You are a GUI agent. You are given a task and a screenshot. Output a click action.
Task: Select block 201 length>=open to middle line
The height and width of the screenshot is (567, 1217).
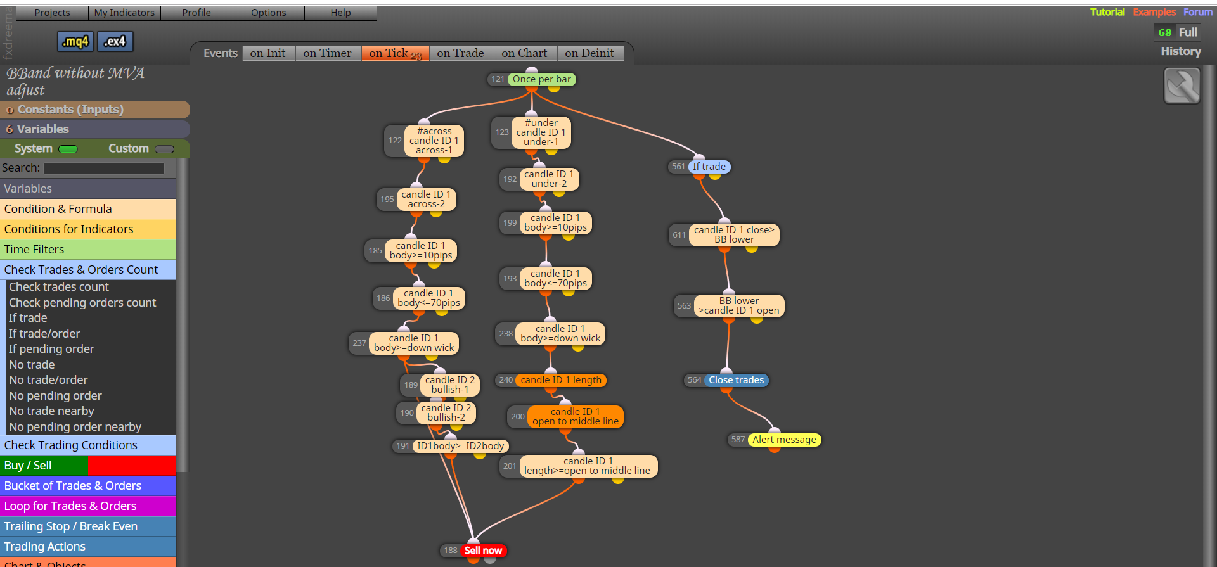click(588, 466)
